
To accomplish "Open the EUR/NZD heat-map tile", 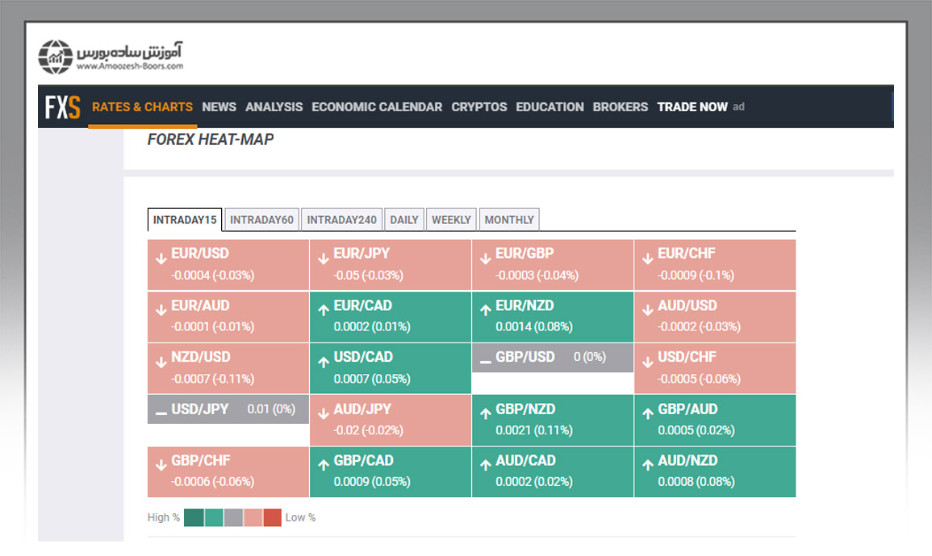I will [x=553, y=317].
